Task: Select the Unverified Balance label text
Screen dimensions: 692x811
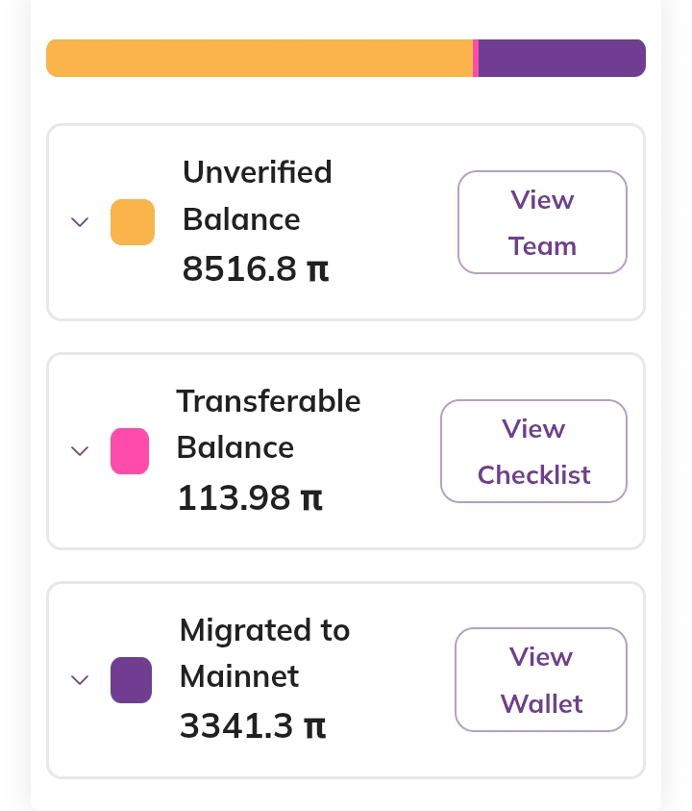Action: point(257,196)
